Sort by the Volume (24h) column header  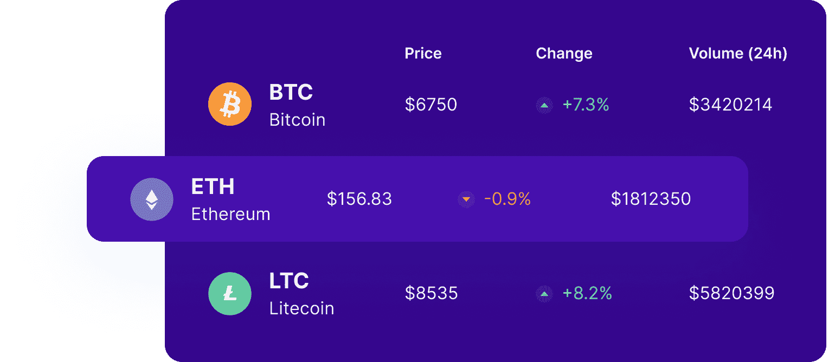738,54
